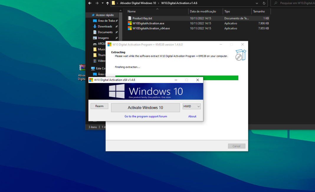Open Imagens in sidebar
315x192 pixels.
click(103, 38)
